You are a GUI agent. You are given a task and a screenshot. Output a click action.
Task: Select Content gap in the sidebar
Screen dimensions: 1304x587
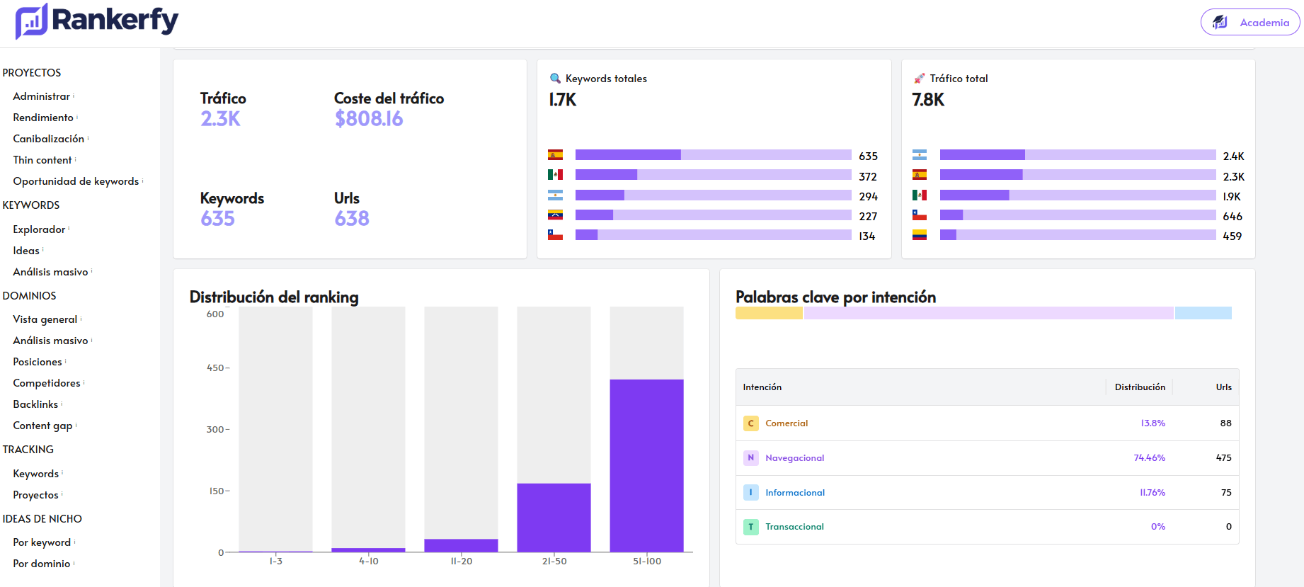tap(42, 426)
